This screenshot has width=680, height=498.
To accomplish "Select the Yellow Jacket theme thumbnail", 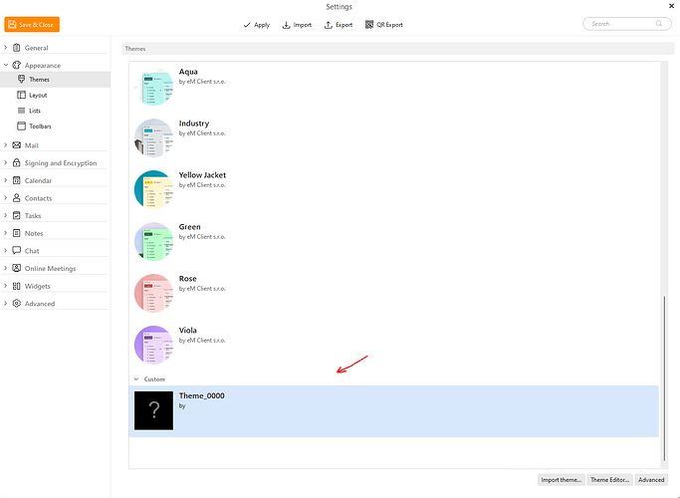I will [x=152, y=189].
